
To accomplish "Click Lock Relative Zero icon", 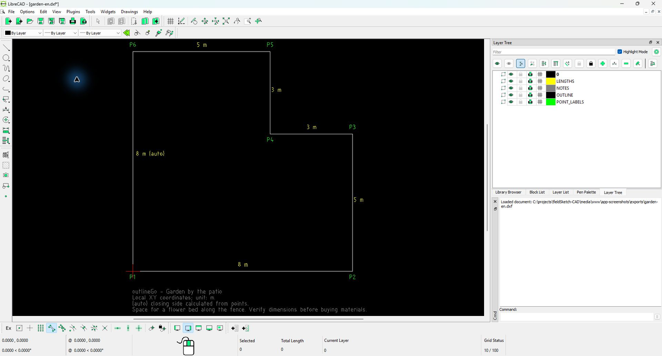I will click(162, 328).
